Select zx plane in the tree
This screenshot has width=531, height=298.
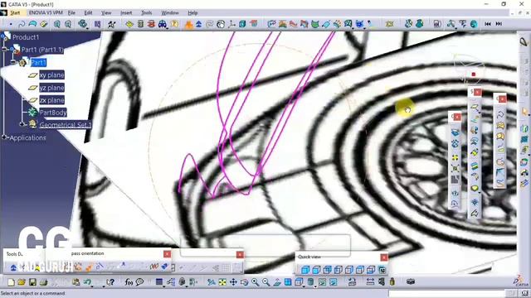(x=51, y=100)
